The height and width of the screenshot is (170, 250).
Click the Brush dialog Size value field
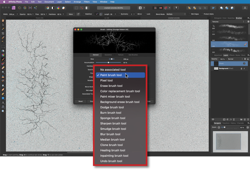tap(127, 59)
